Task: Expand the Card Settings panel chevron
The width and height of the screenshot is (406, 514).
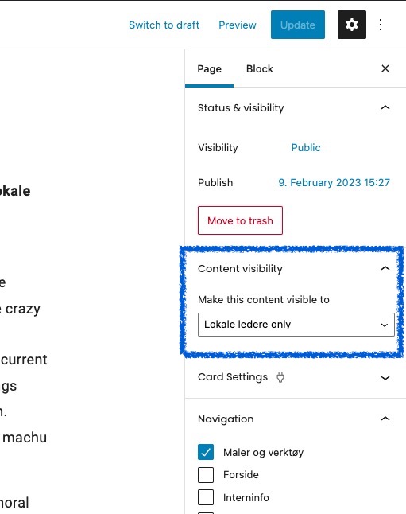Action: coord(385,378)
